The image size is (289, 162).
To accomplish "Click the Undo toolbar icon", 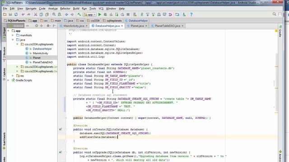I will (x=23, y=14).
